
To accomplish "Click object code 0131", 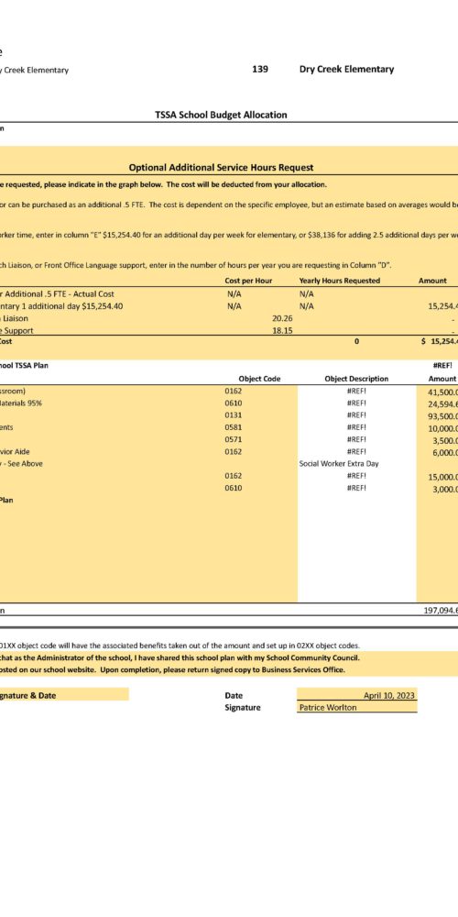I will [x=233, y=415].
